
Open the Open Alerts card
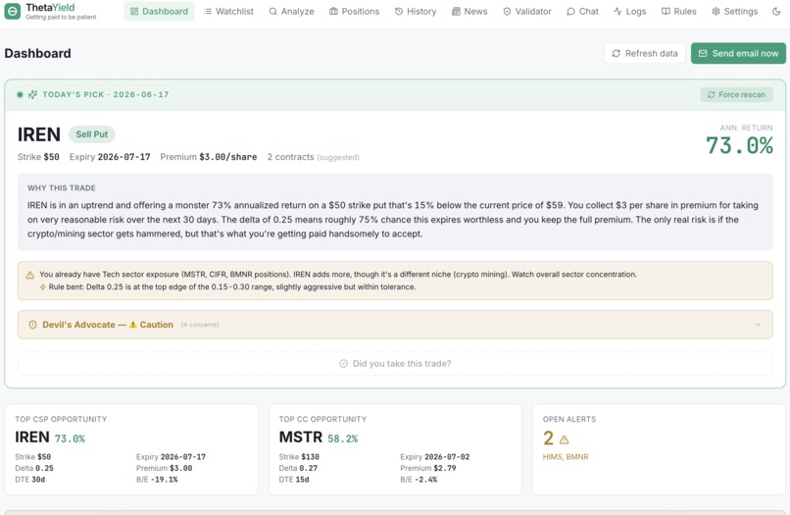pyautogui.click(x=659, y=449)
